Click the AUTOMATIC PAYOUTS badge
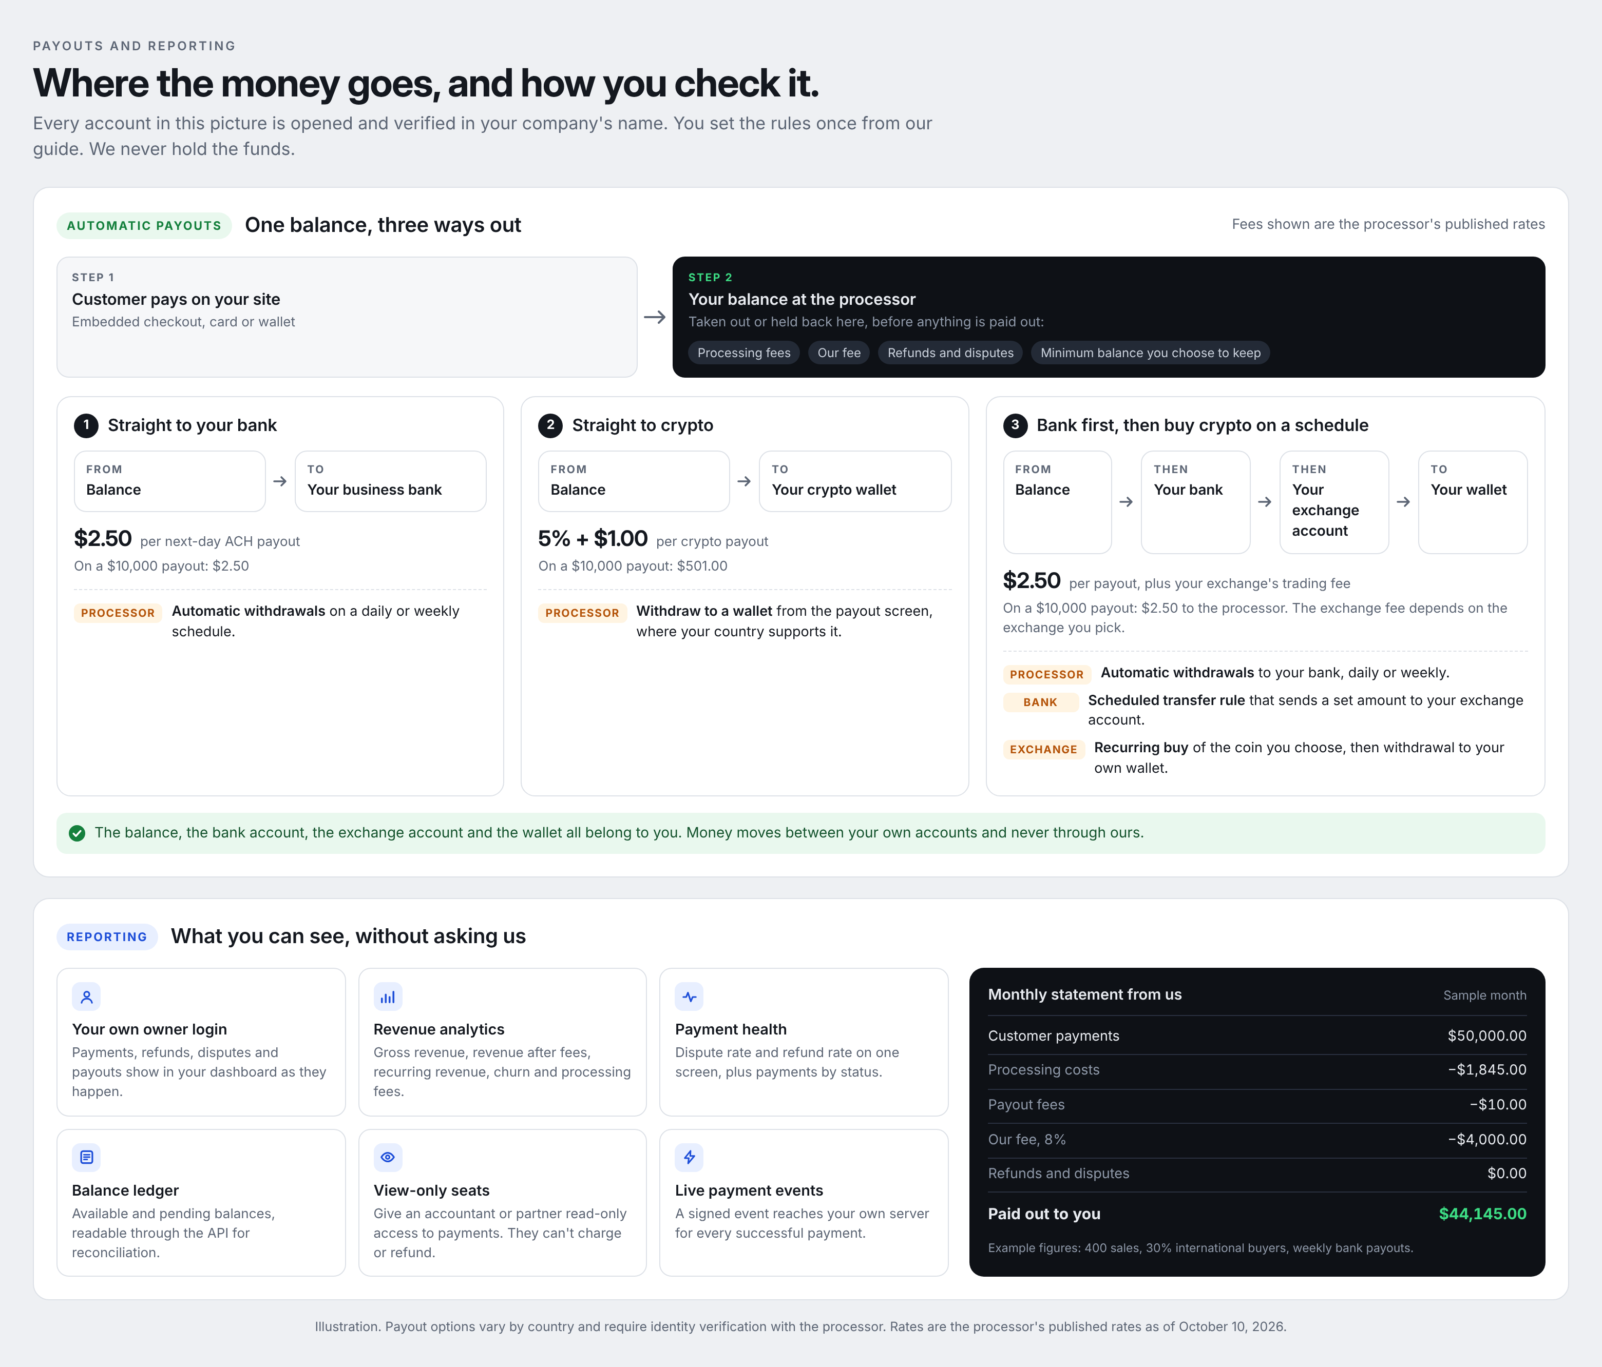The width and height of the screenshot is (1602, 1367). tap(144, 226)
